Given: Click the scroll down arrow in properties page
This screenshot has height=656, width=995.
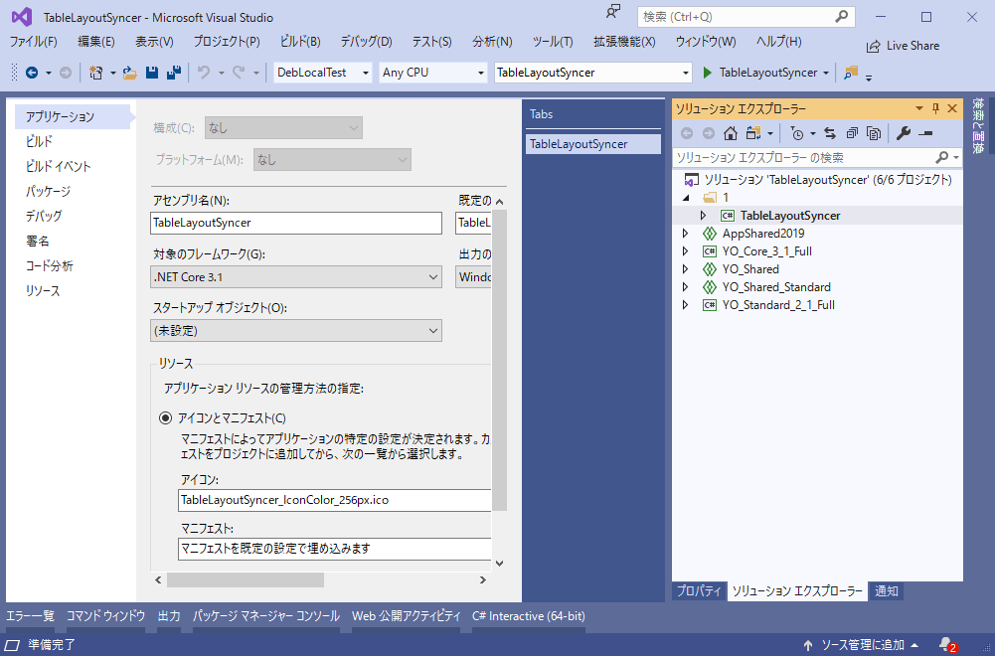Looking at the screenshot, I should coord(499,564).
